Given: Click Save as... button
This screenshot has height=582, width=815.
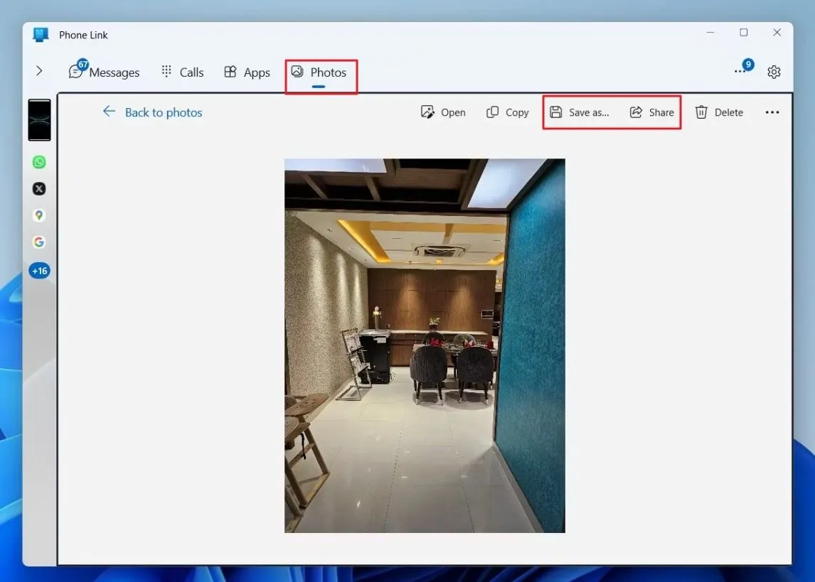Looking at the screenshot, I should point(579,112).
